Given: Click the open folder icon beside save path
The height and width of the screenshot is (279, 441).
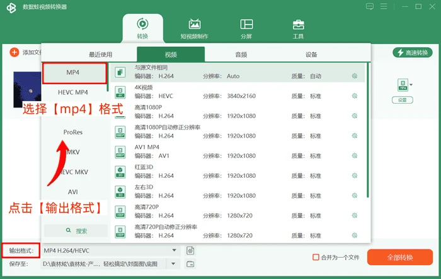Looking at the screenshot, I should (x=190, y=264).
